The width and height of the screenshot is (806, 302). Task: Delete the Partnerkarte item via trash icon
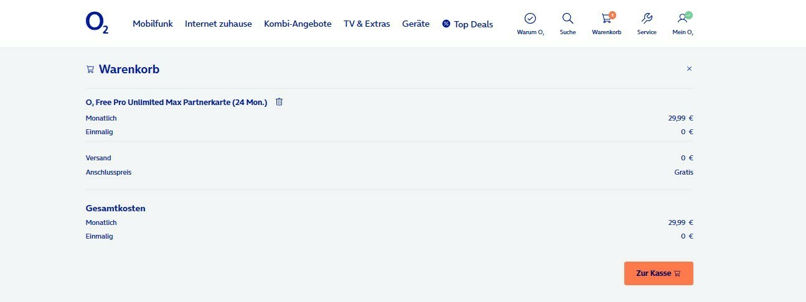coord(279,102)
